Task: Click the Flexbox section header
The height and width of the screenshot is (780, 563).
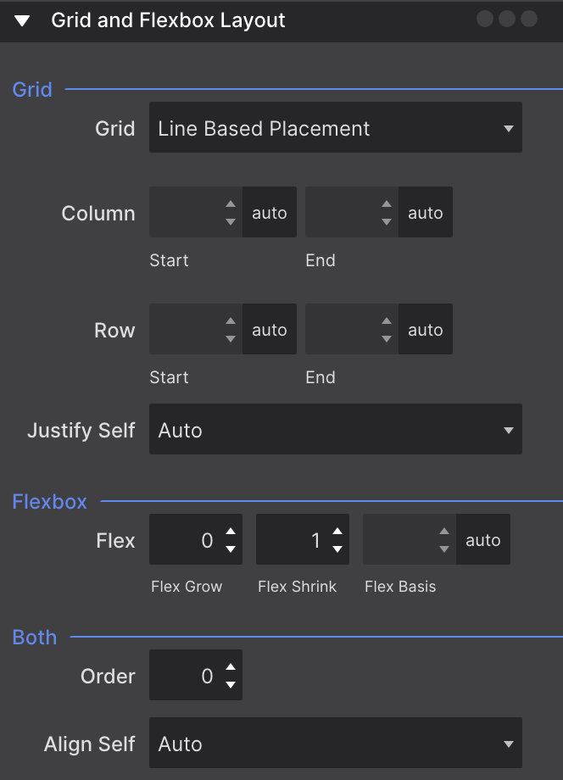Action: [49, 501]
